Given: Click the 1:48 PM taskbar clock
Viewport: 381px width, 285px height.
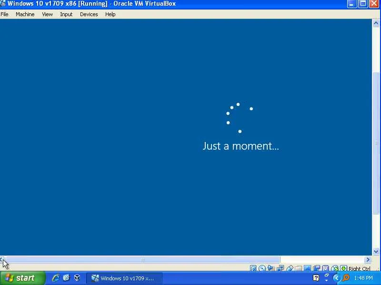Looking at the screenshot, I should (363, 278).
